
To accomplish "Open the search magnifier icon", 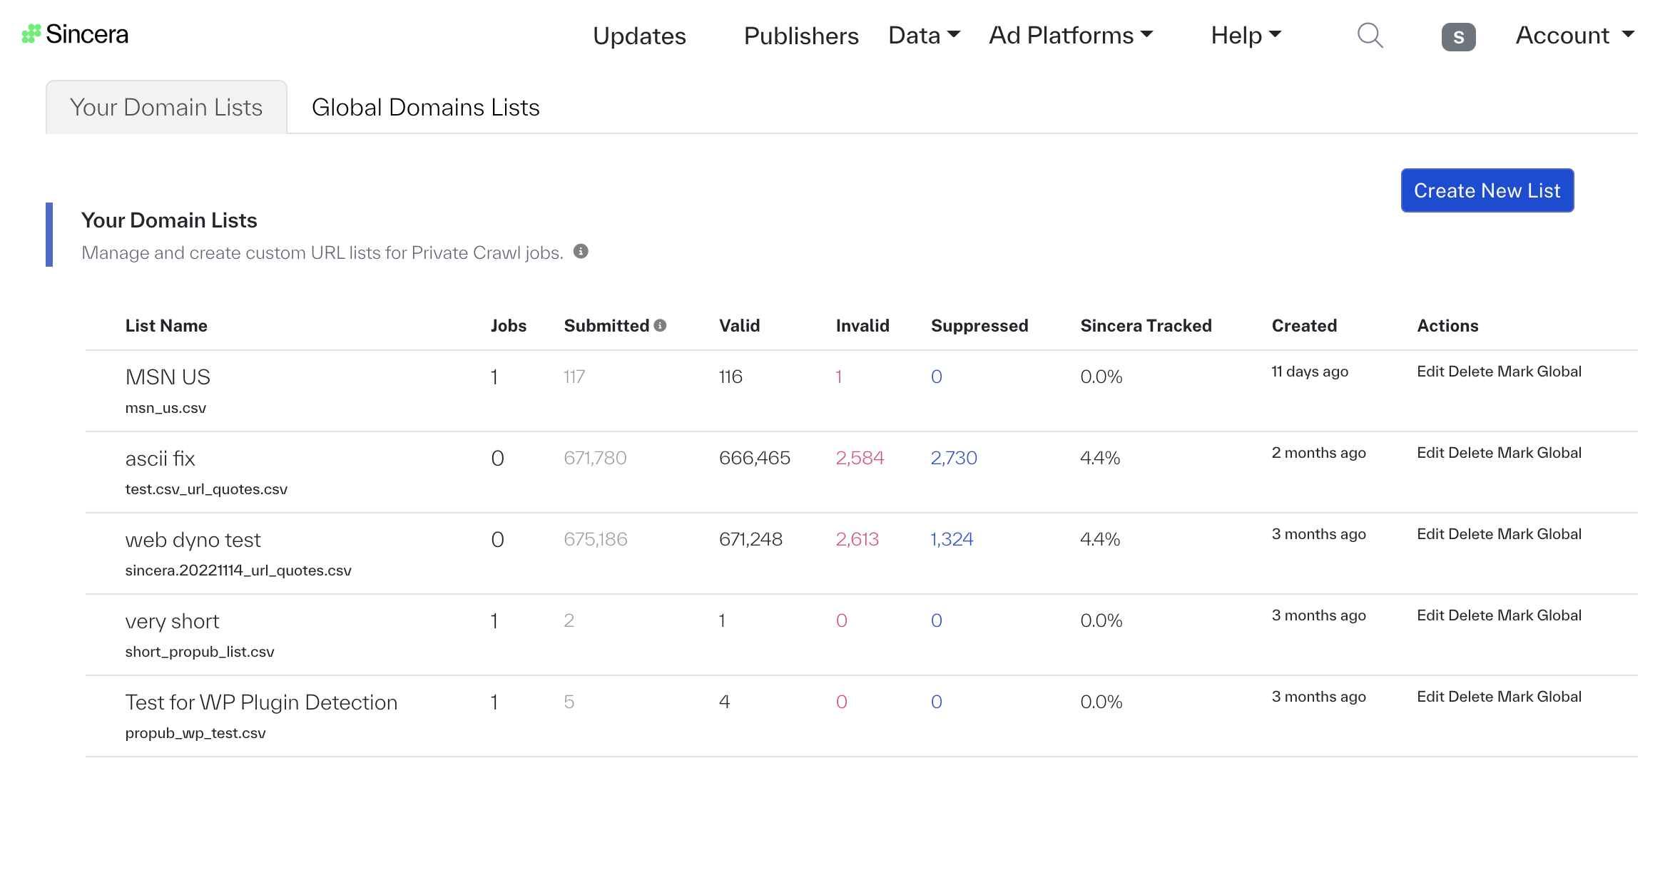I will click(1370, 36).
